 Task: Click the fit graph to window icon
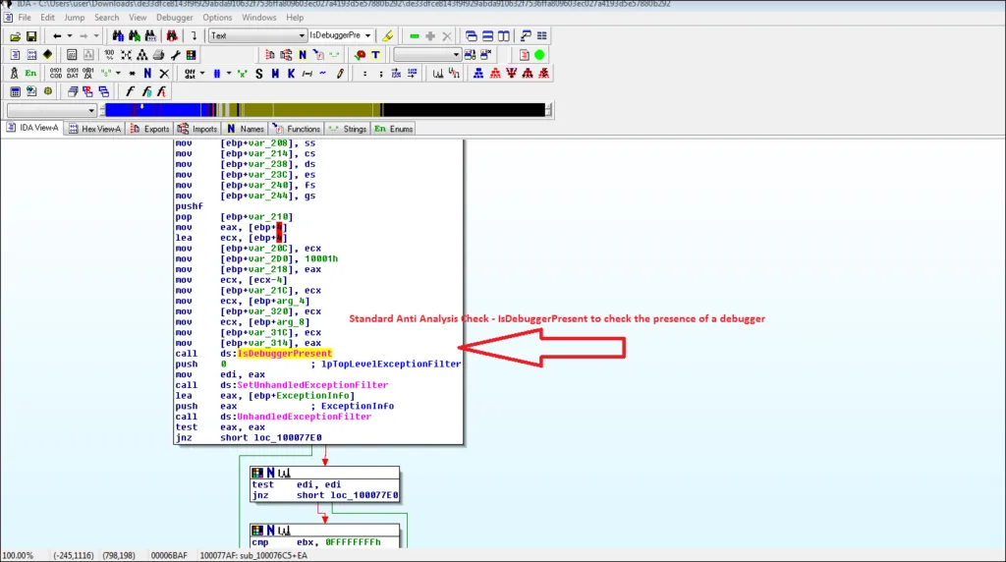coord(126,55)
